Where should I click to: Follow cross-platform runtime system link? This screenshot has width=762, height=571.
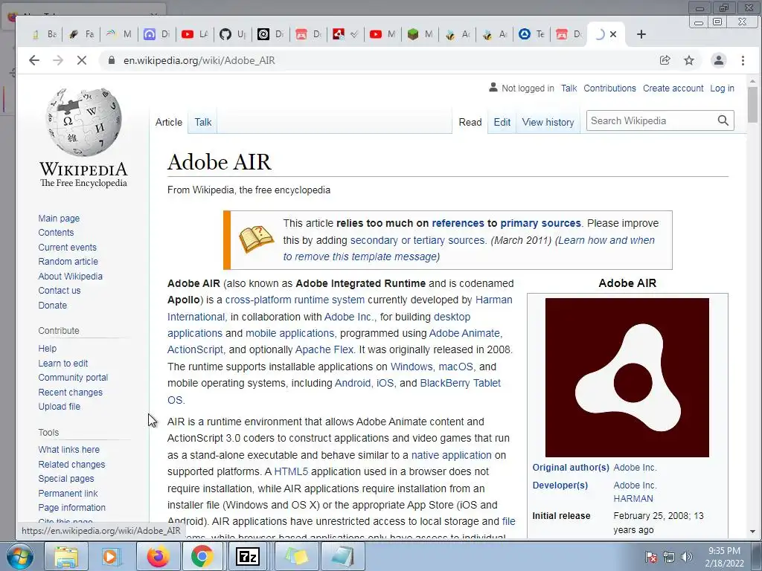tap(295, 300)
